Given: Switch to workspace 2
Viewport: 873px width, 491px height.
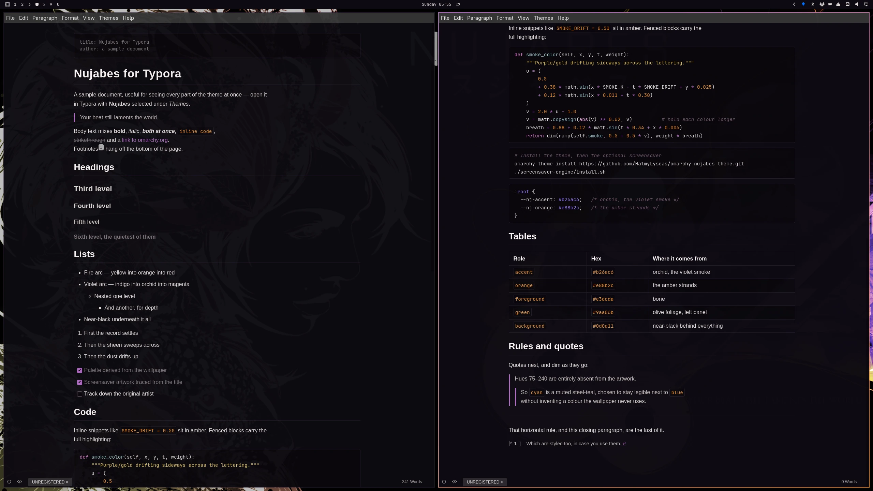Looking at the screenshot, I should (22, 4).
